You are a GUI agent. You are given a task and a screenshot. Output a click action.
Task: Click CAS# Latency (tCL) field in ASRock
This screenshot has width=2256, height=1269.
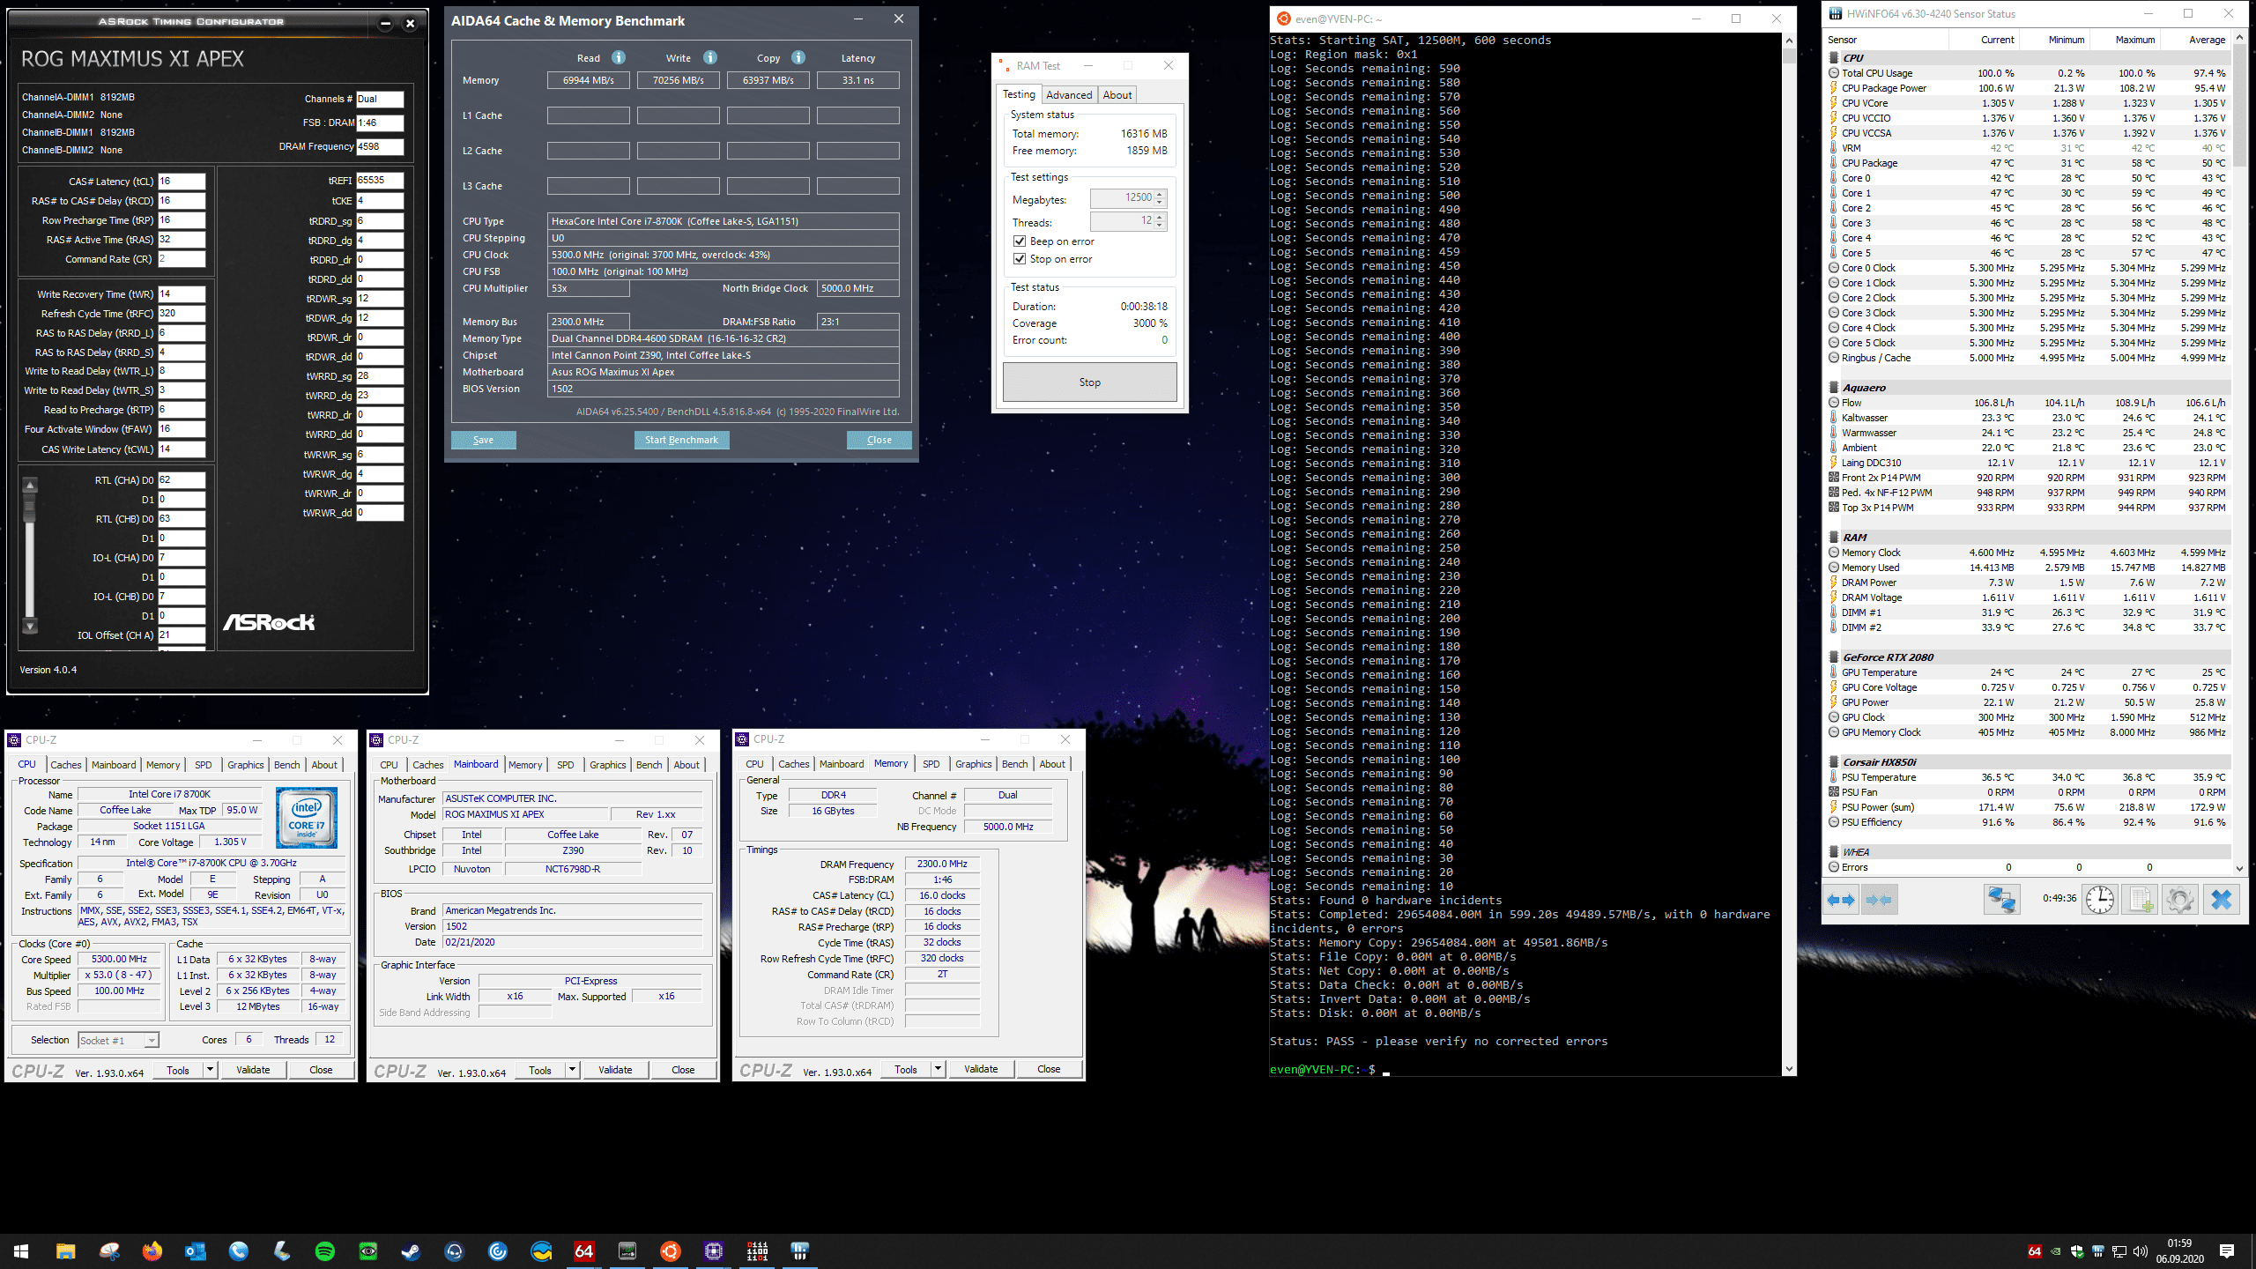182,182
